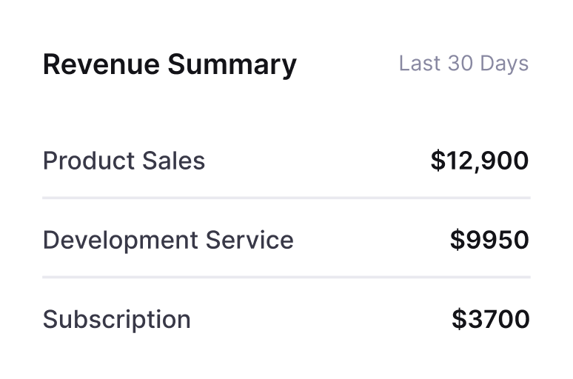Select the Development Service label
The height and width of the screenshot is (379, 573).
[168, 240]
